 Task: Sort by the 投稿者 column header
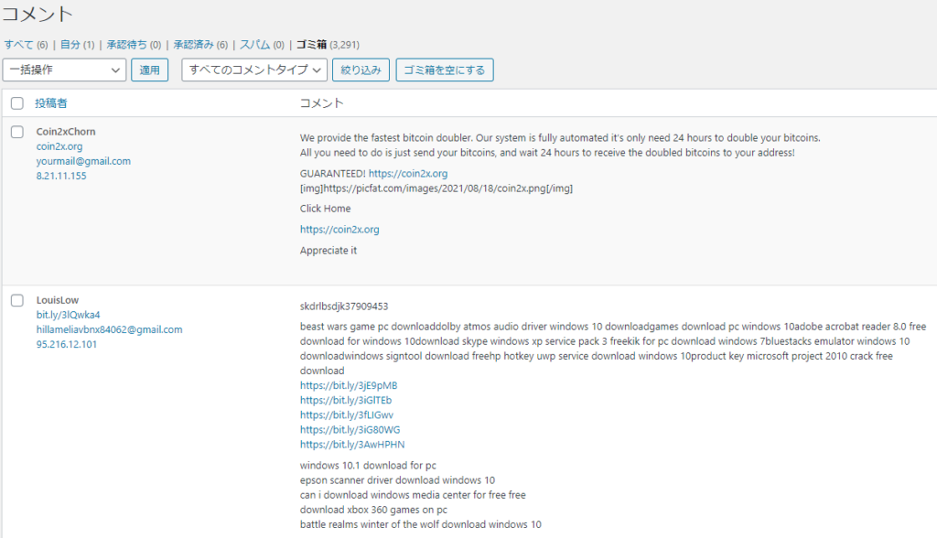[x=51, y=103]
